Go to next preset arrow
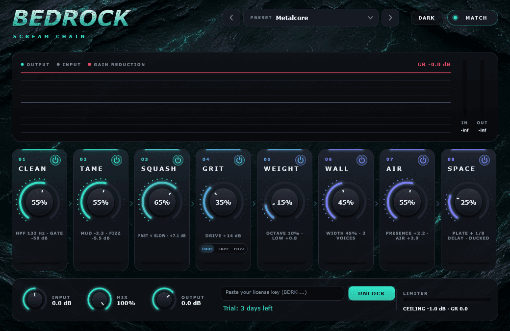Viewport: 510px width, 331px height. tap(390, 18)
